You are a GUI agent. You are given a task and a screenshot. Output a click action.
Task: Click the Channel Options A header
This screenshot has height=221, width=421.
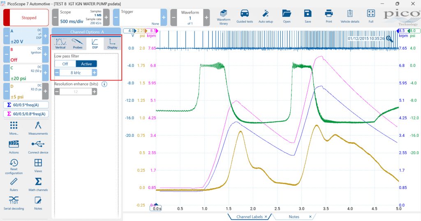tap(86, 32)
